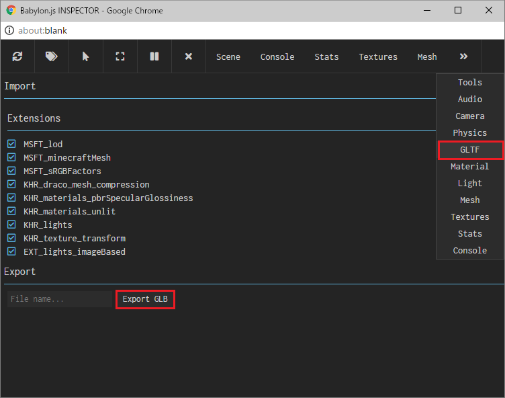Toggle the KHR_materials_unlit checkbox
This screenshot has height=398, width=505.
[11, 211]
